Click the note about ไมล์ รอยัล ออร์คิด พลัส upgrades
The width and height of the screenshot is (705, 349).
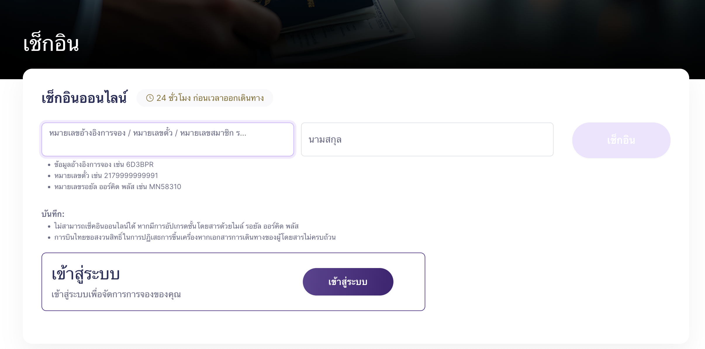tap(176, 226)
